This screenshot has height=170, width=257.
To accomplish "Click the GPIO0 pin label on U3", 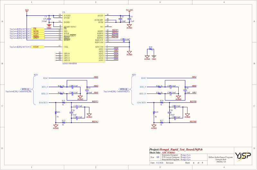I will (x=67, y=53).
